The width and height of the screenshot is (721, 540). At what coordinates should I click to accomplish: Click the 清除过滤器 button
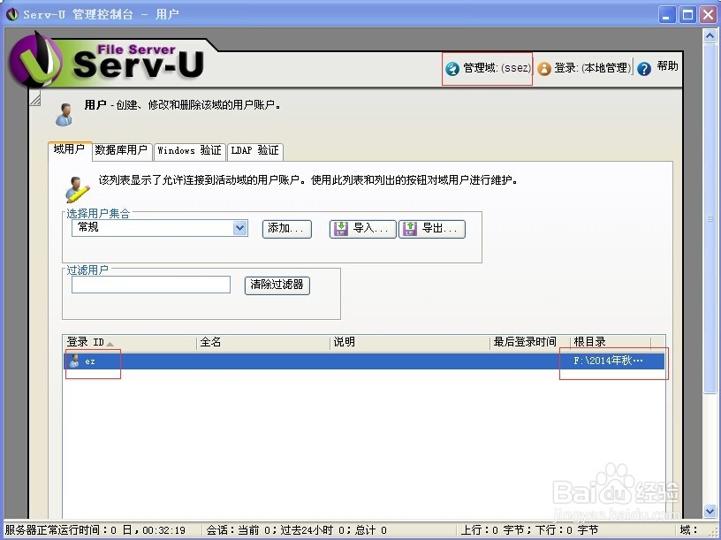277,285
